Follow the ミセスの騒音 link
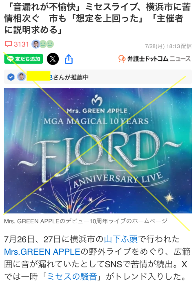196x287 pixels. coord(72,276)
